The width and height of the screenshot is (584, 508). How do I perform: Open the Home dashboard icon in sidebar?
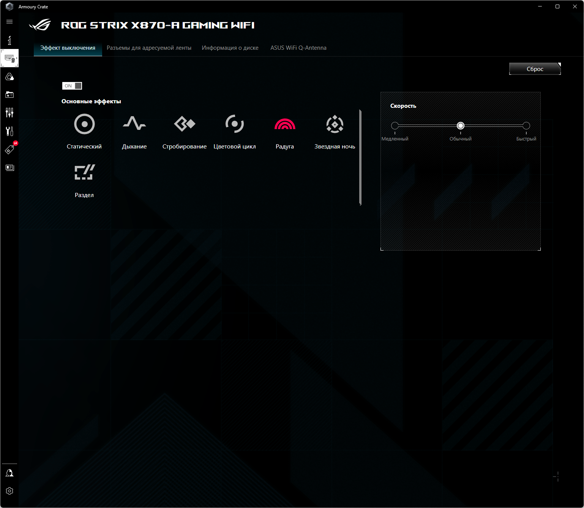point(9,40)
